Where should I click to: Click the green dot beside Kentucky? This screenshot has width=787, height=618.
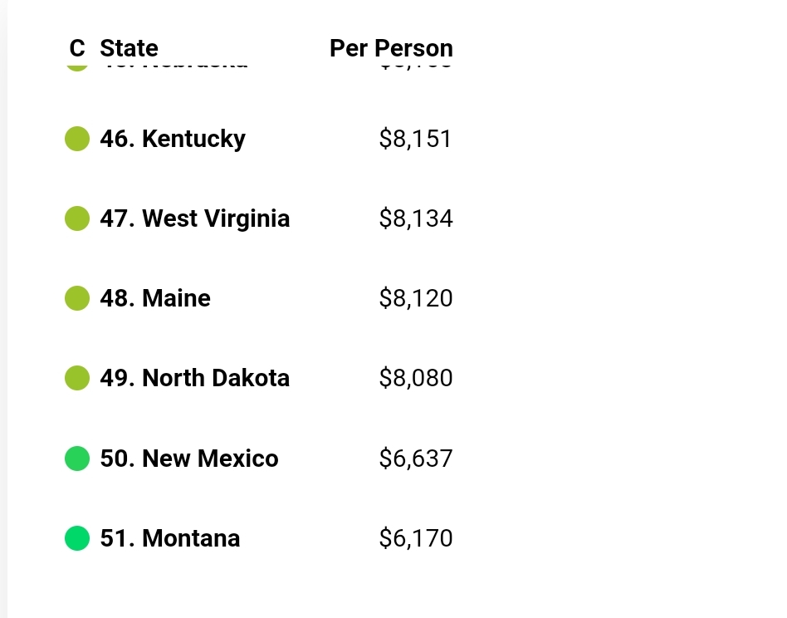[x=77, y=139]
